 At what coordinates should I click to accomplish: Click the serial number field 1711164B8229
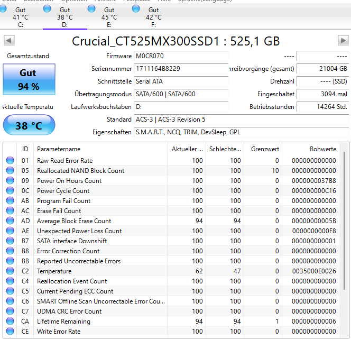tap(181, 69)
